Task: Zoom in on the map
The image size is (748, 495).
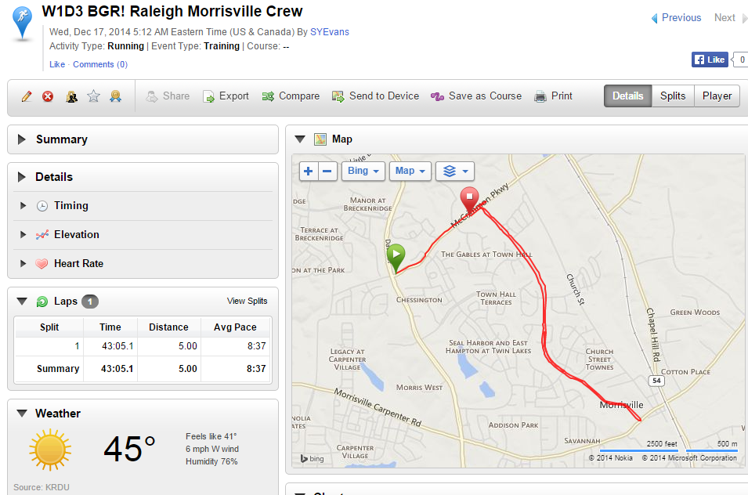Action: pyautogui.click(x=309, y=171)
